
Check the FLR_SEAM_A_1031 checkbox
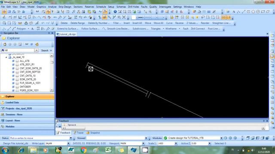(x=17, y=83)
